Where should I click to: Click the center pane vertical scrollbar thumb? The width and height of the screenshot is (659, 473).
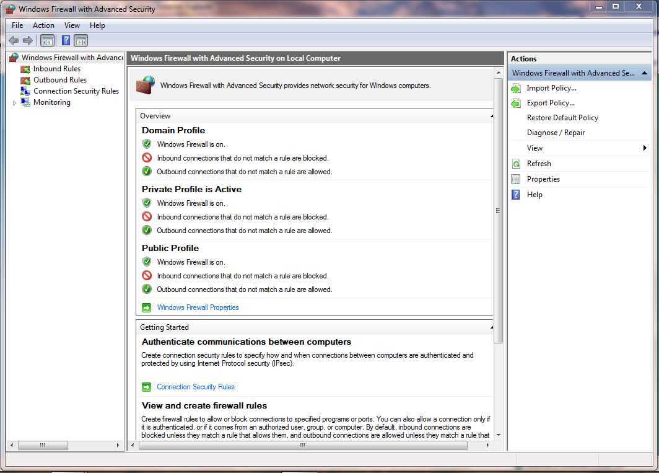click(498, 210)
